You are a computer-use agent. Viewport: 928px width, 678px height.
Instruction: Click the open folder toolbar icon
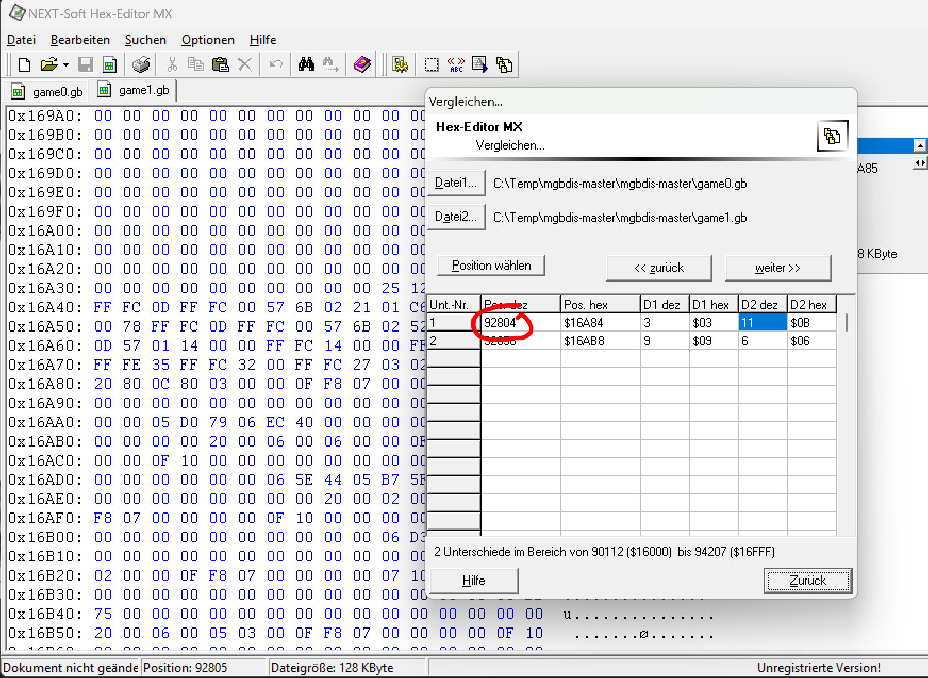(48, 65)
